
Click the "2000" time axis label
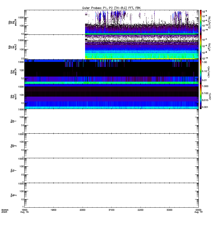coord(83,210)
